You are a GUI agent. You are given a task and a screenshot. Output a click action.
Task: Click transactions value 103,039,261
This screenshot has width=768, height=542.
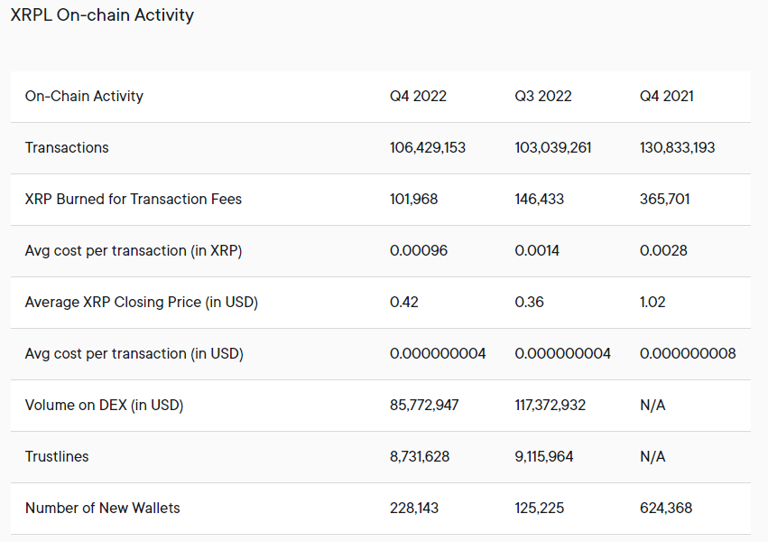pyautogui.click(x=553, y=147)
